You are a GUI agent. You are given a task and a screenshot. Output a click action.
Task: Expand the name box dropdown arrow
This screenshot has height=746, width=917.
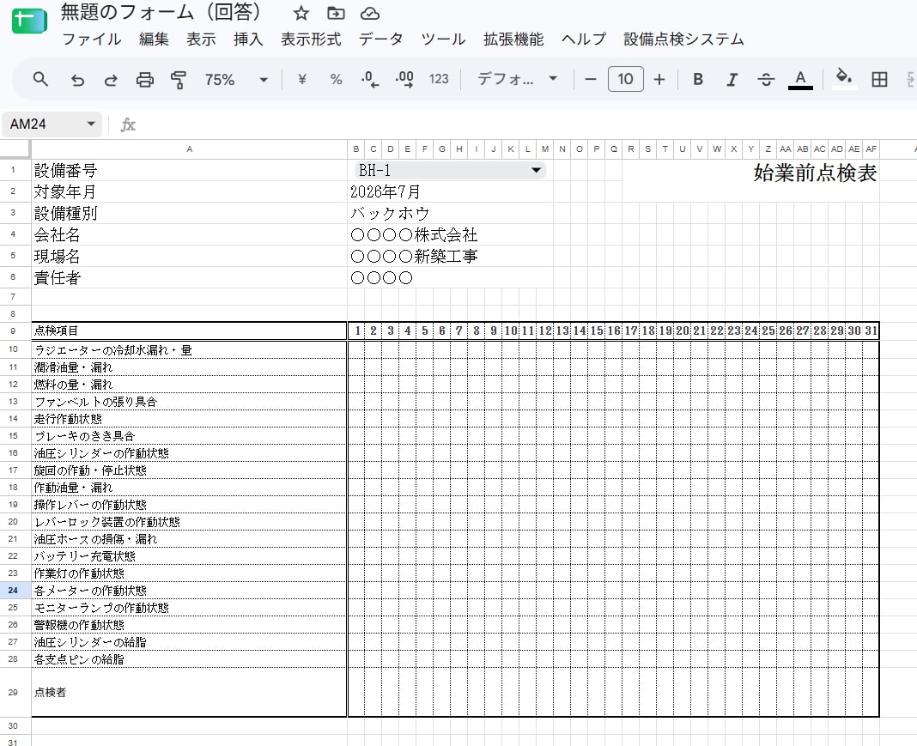click(91, 124)
